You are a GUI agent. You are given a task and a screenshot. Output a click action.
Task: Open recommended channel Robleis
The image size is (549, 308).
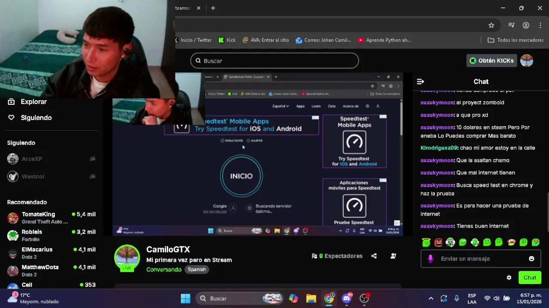point(51,235)
